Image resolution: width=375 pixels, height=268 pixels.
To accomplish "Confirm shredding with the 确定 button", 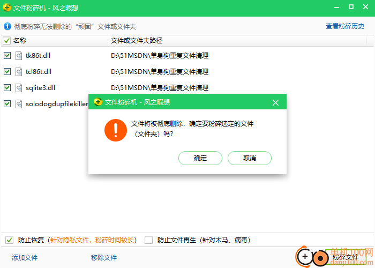I will point(200,158).
